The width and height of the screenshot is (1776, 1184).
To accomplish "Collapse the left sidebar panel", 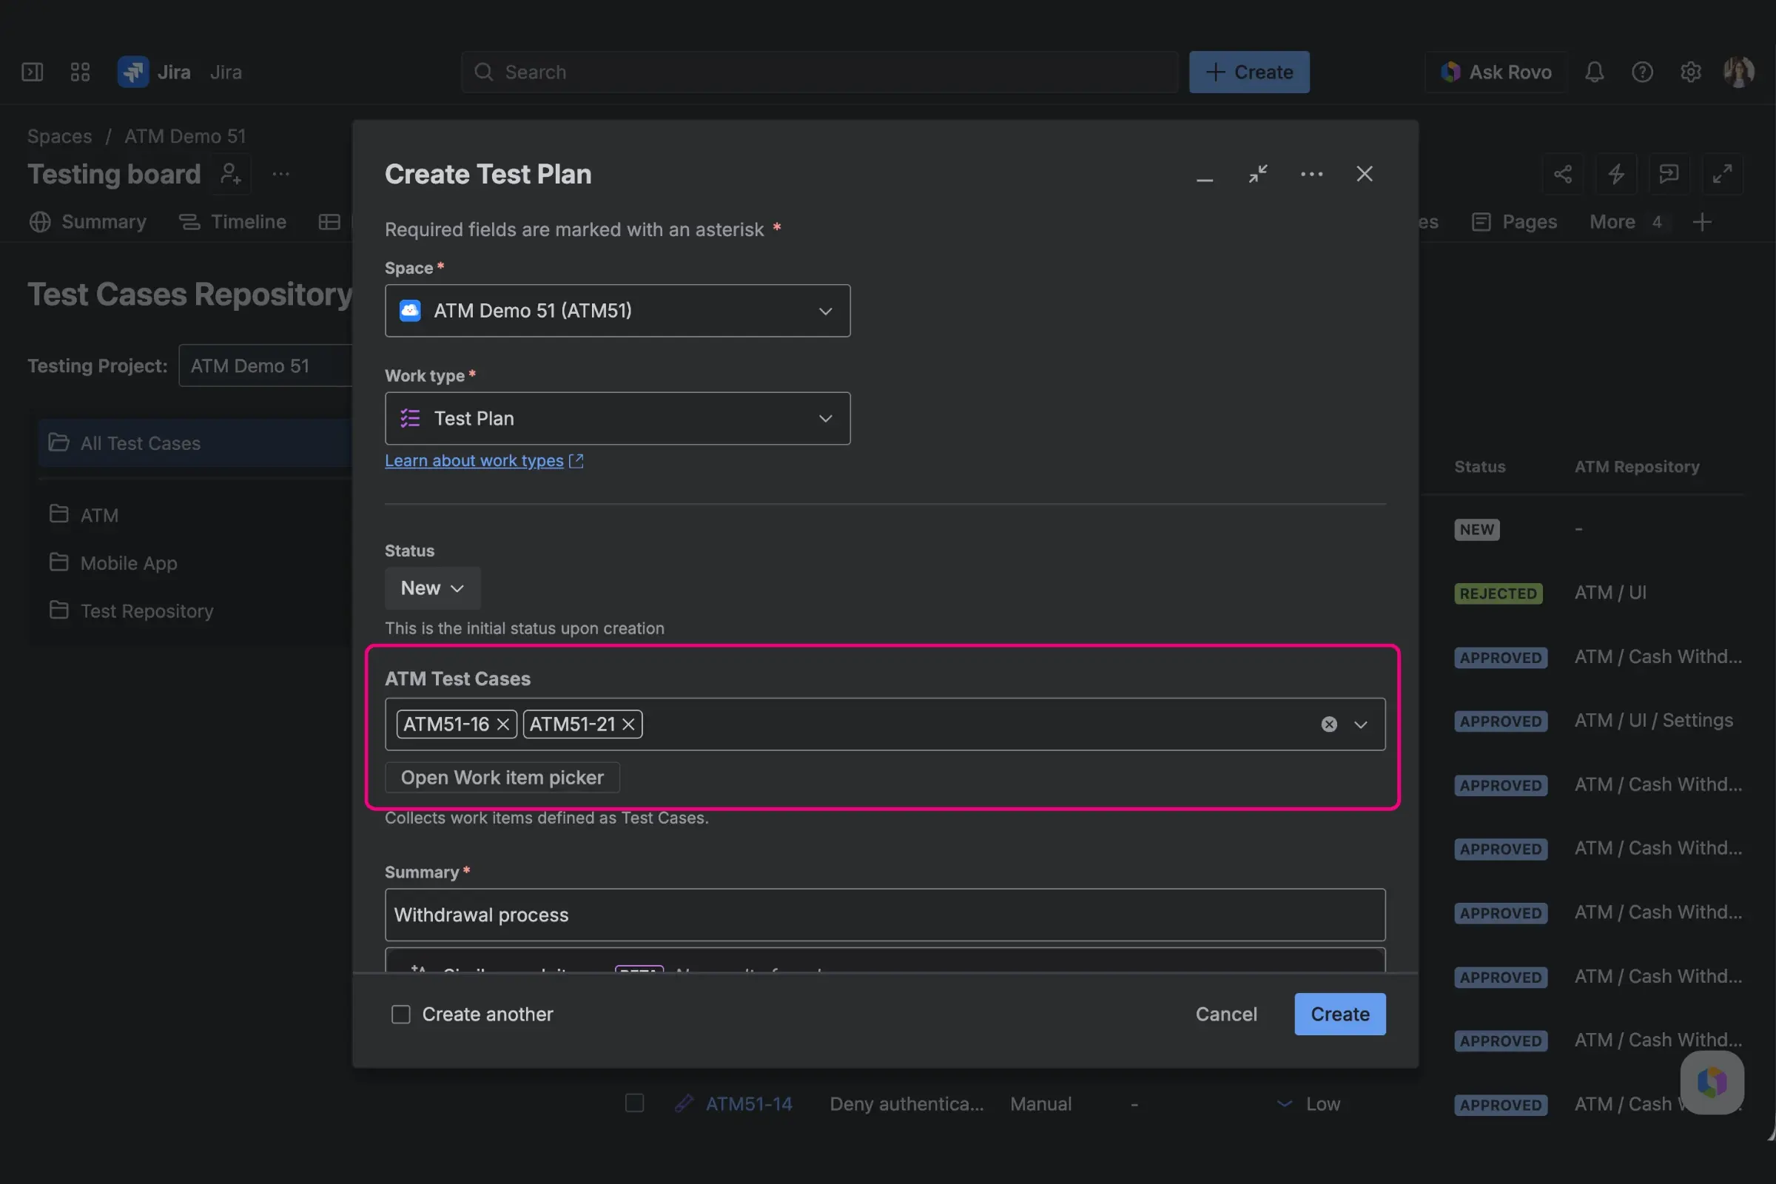I will pyautogui.click(x=32, y=72).
